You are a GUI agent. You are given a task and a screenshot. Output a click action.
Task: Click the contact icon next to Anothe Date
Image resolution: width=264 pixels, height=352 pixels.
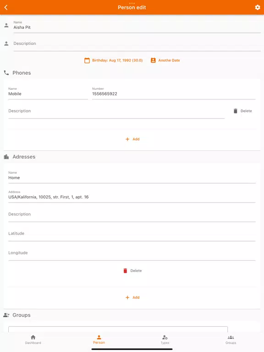coord(153,60)
